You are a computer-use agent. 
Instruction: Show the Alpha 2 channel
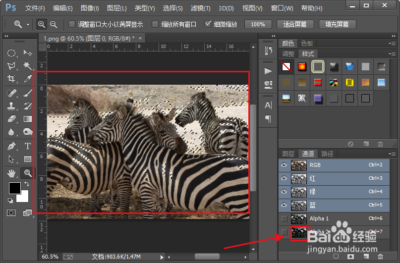click(x=284, y=232)
